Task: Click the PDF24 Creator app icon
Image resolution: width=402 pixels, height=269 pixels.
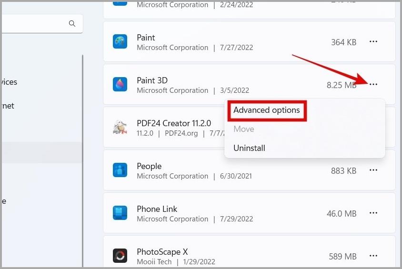Action: [x=120, y=127]
